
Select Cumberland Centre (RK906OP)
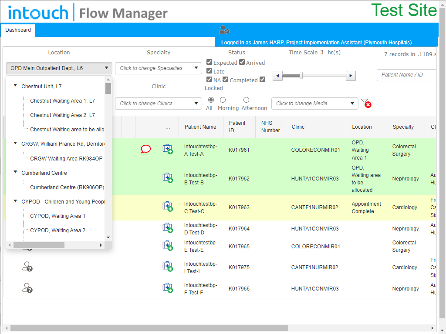67,187
